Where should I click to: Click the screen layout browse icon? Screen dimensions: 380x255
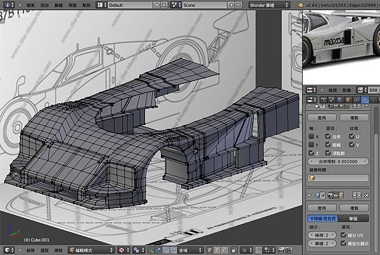[101, 5]
